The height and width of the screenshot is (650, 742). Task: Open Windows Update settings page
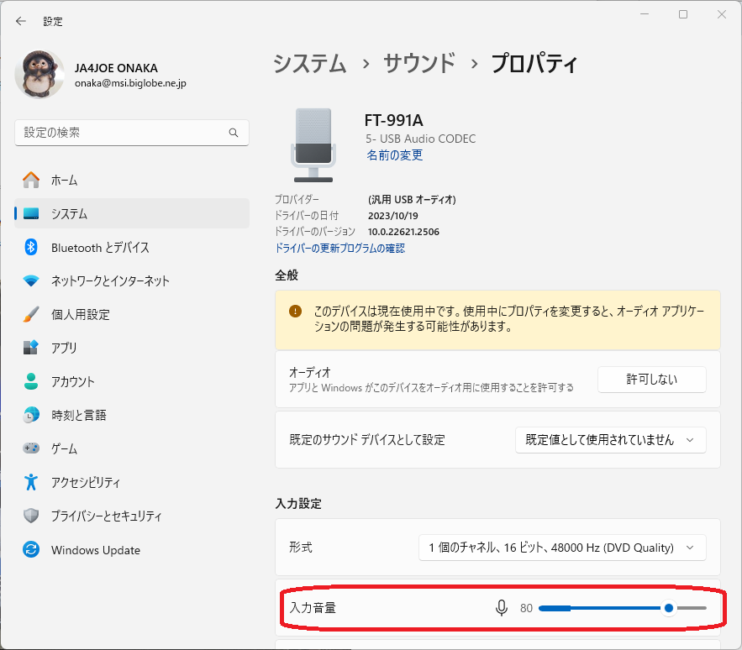click(x=132, y=550)
